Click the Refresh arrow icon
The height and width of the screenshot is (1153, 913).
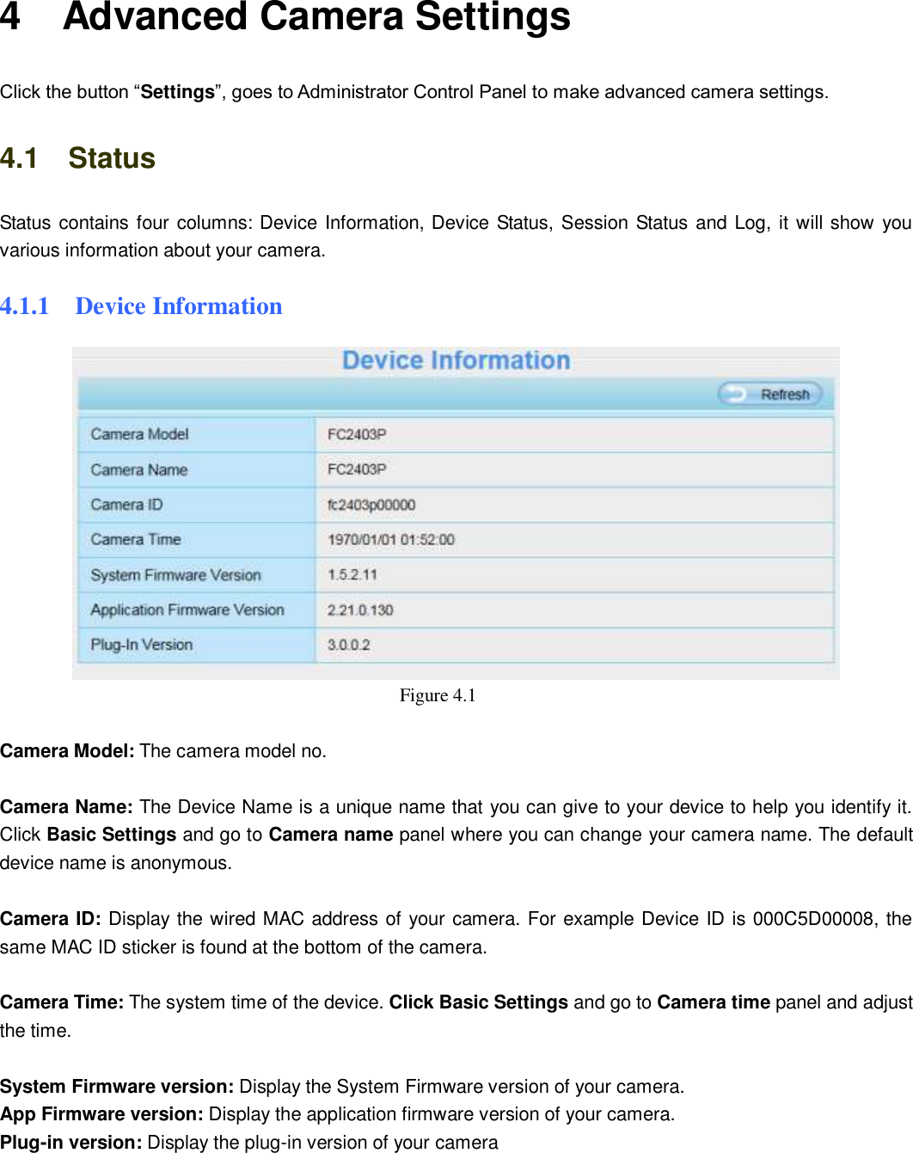click(735, 394)
